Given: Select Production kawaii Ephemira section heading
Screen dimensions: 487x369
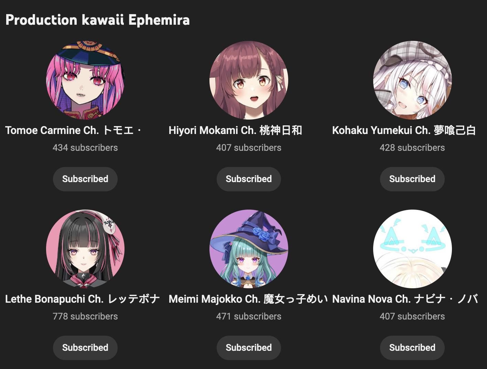Looking at the screenshot, I should (98, 20).
